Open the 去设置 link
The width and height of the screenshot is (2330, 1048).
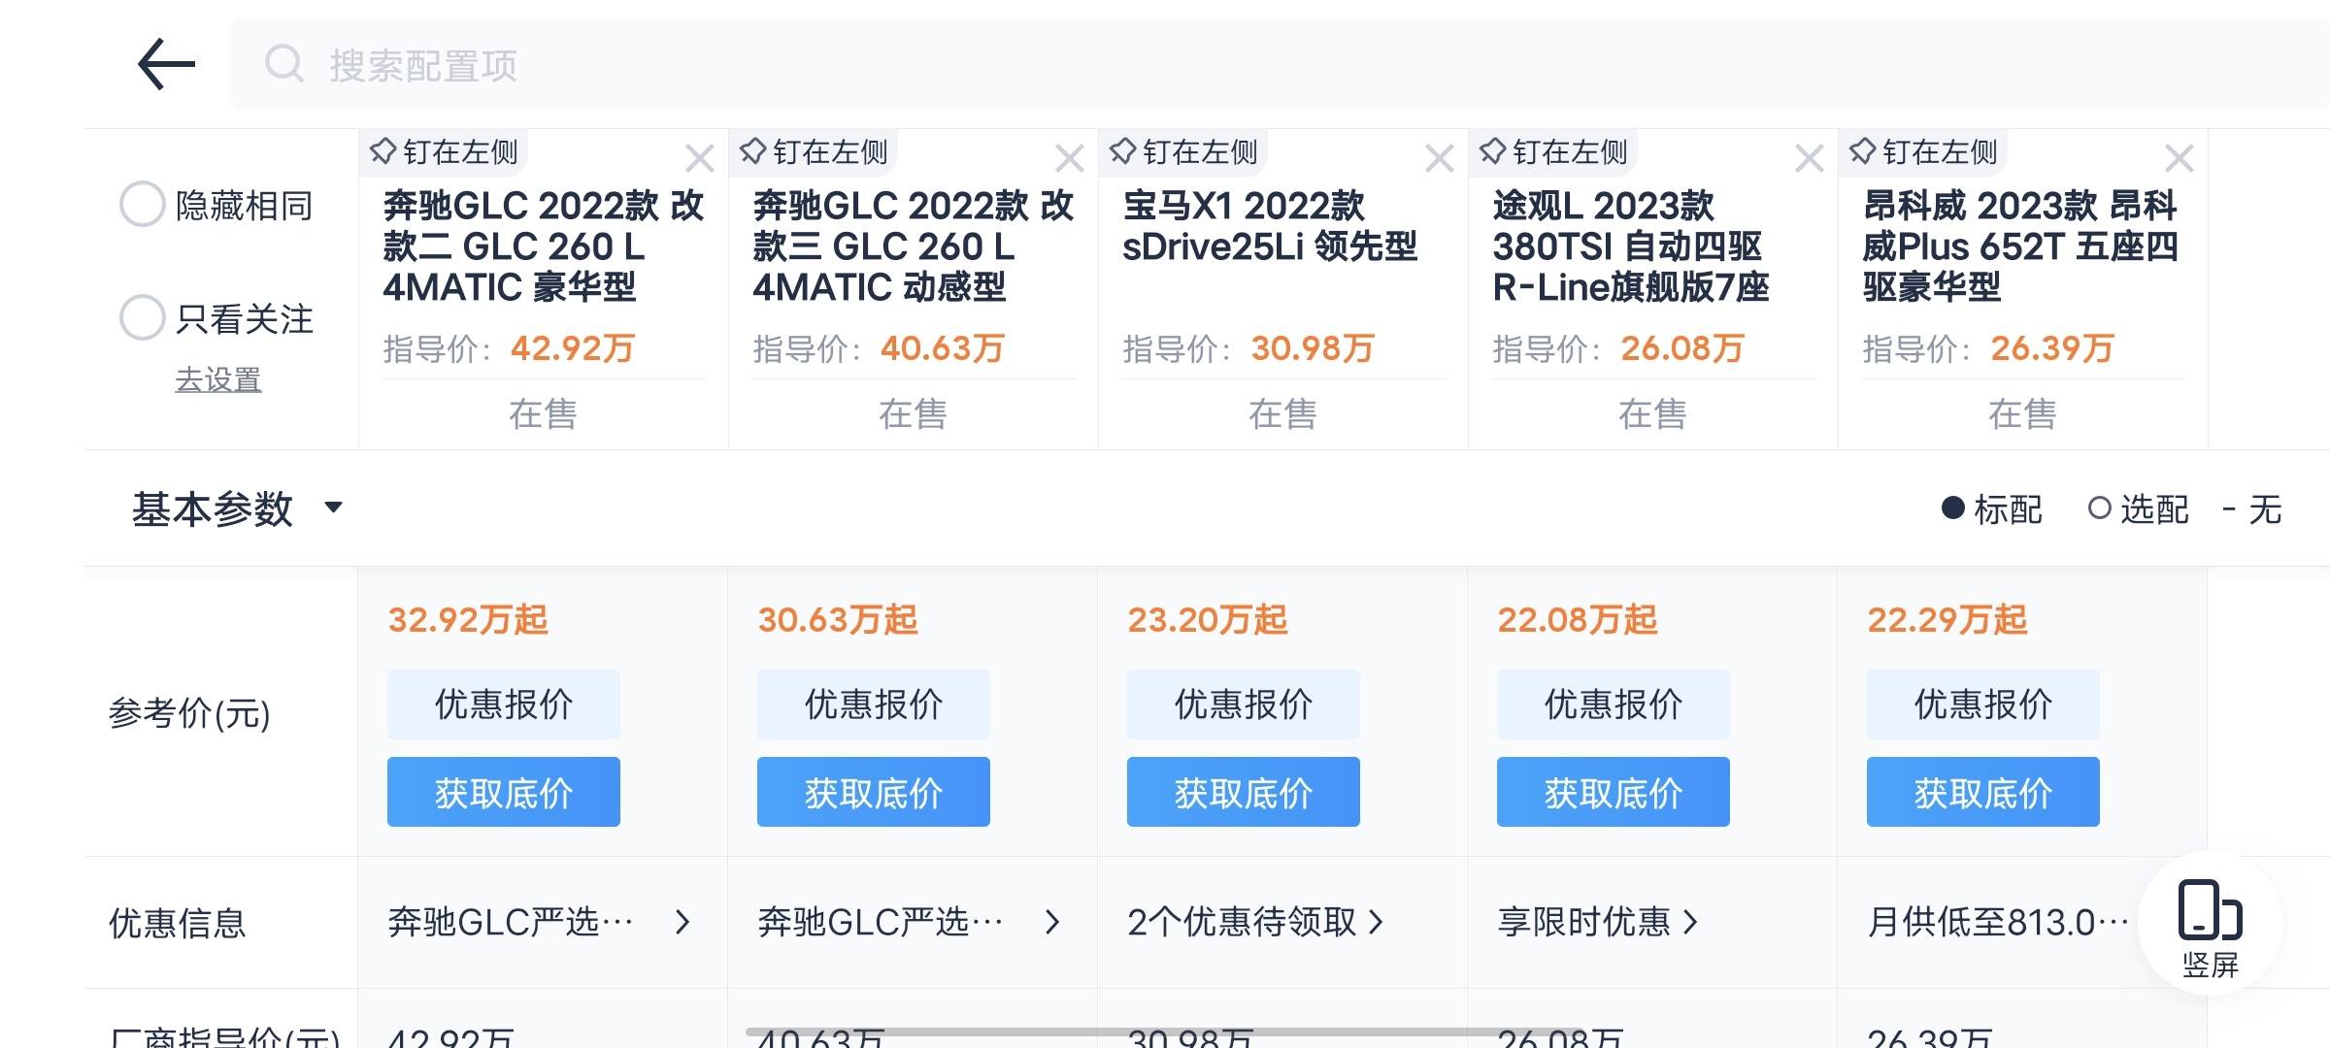tap(218, 379)
